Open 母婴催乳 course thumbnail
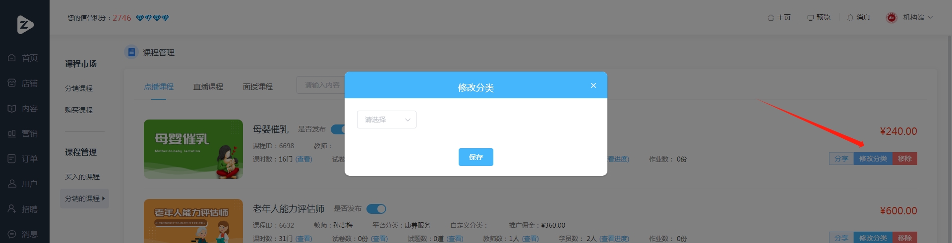The width and height of the screenshot is (952, 243). pos(193,149)
